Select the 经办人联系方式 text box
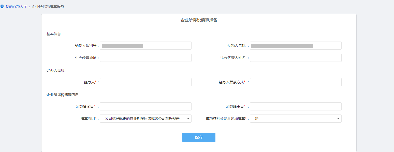This screenshot has height=152, width=394. click(x=296, y=82)
